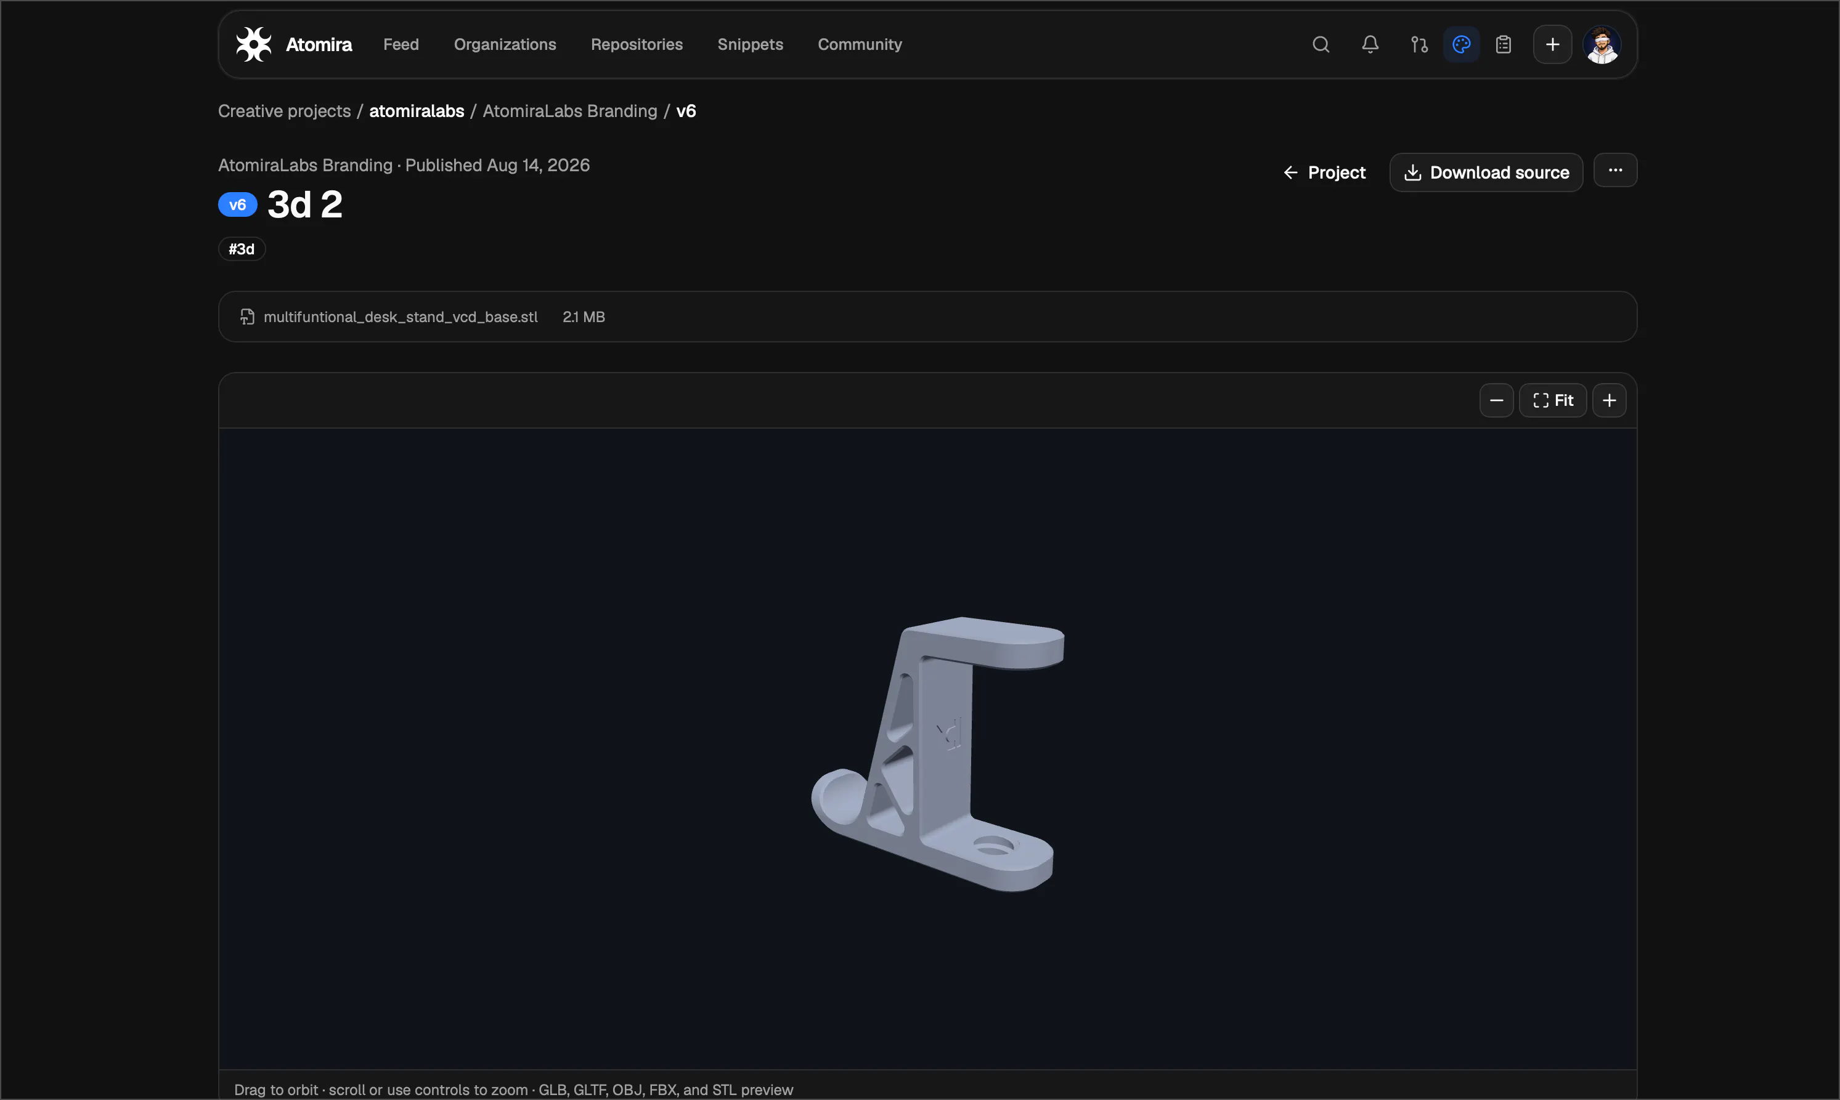Click the 3D desk stand model preview
This screenshot has height=1100, width=1840.
937,754
